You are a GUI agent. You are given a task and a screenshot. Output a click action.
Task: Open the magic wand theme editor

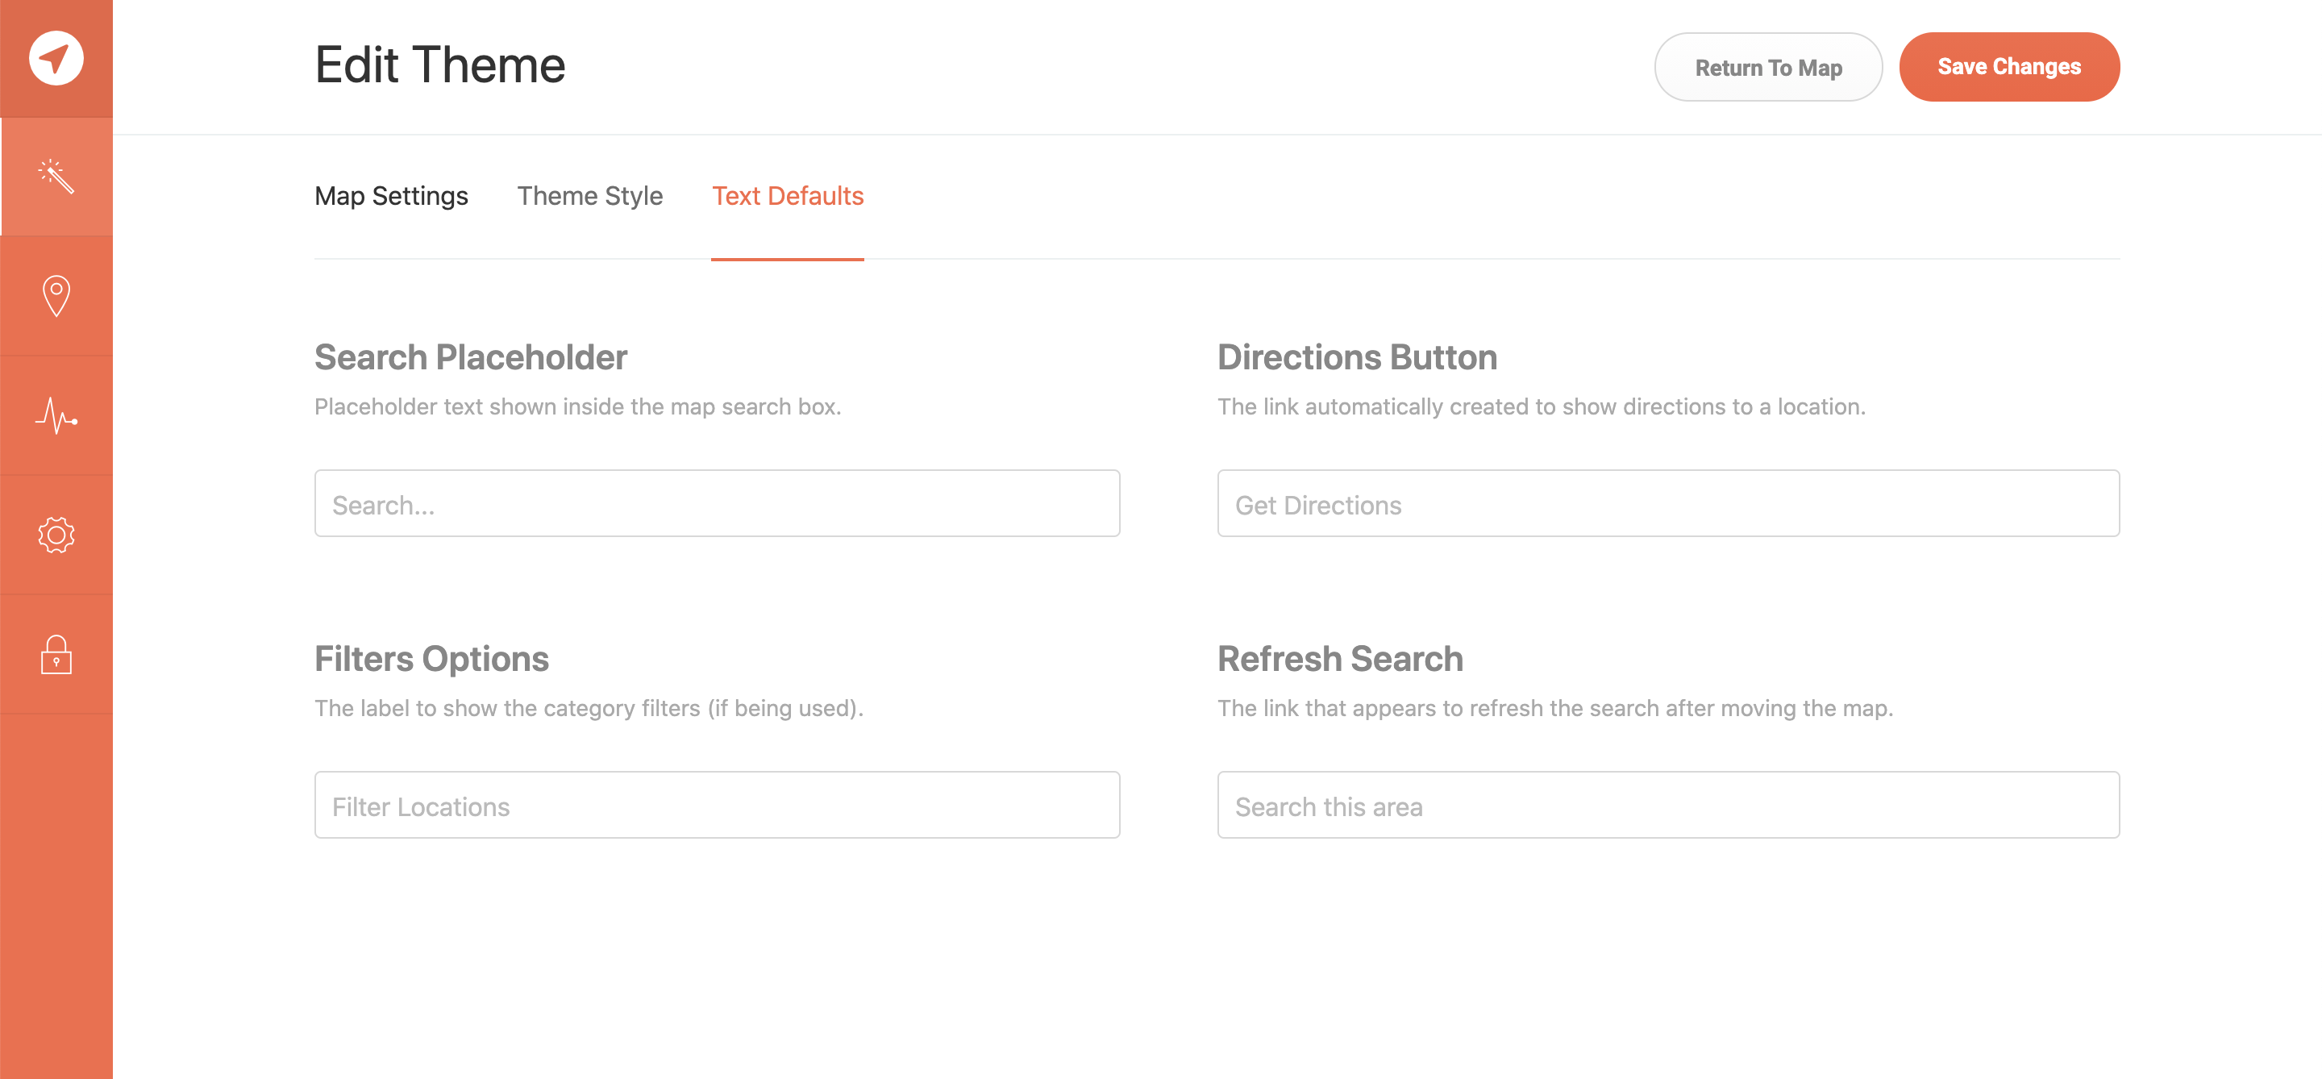(56, 177)
